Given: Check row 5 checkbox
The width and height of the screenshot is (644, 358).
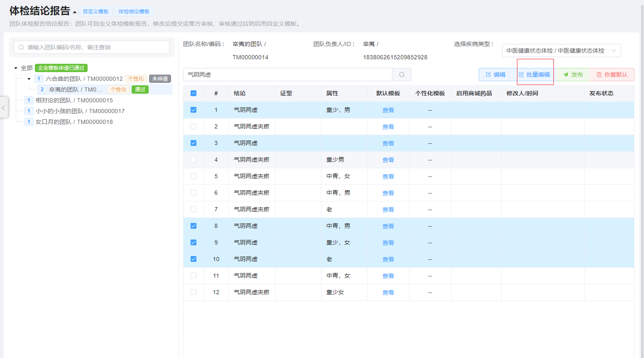Looking at the screenshot, I should point(193,176).
